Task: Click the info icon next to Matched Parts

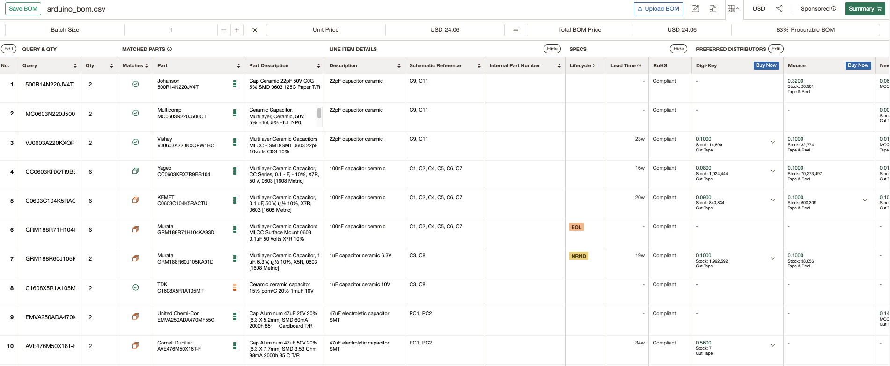Action: click(x=169, y=49)
